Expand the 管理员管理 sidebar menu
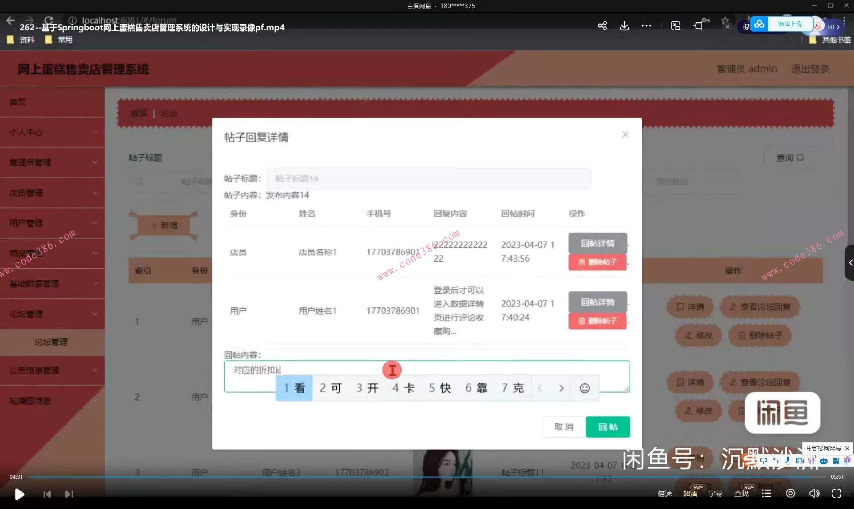Viewport: 854px width, 509px height. pos(52,162)
